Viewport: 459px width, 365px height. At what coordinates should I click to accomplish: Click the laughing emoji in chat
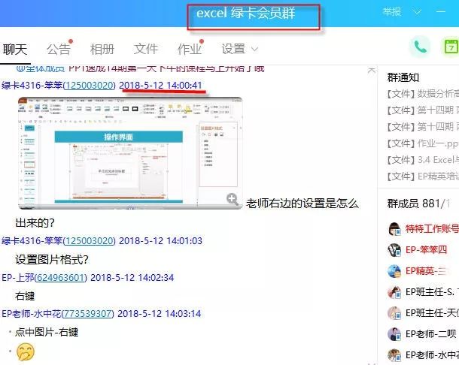coord(26,351)
